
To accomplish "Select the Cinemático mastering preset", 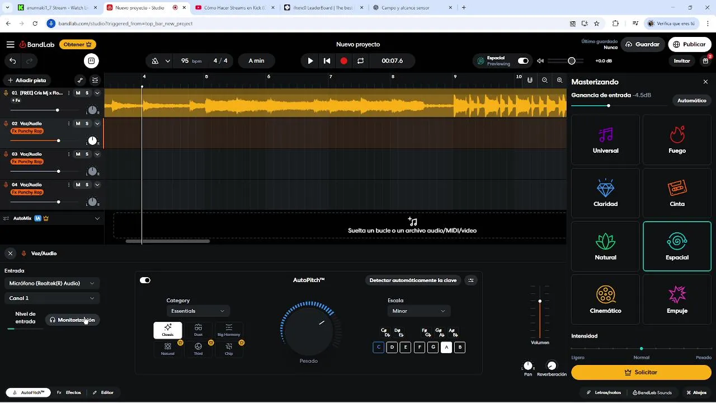I will click(605, 300).
